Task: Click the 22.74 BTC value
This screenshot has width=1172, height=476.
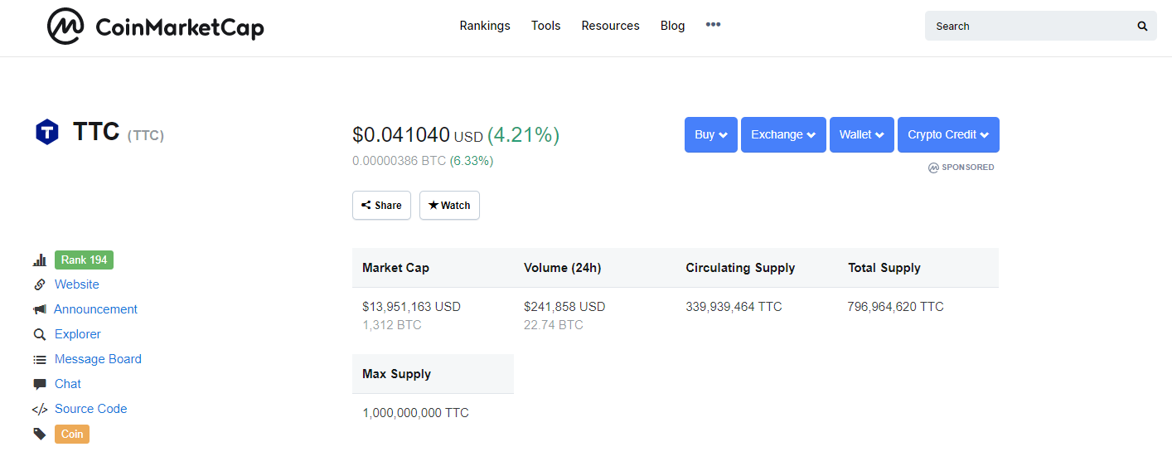Action: coord(554,325)
